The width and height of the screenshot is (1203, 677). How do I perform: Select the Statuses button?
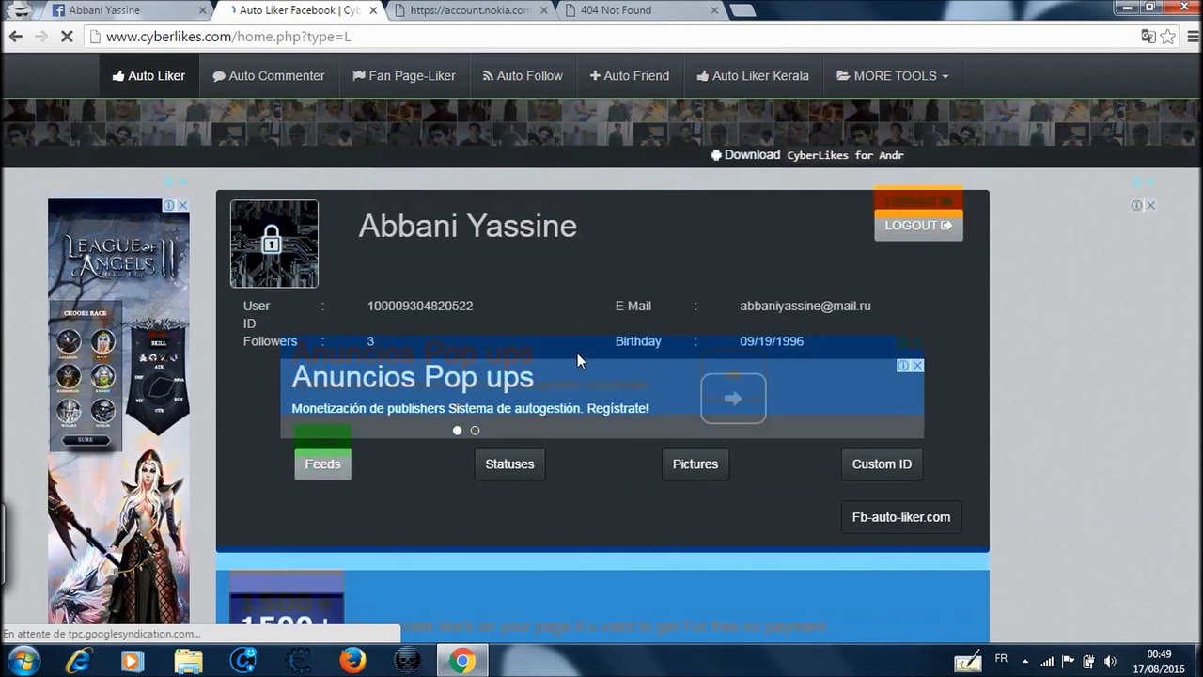[509, 464]
